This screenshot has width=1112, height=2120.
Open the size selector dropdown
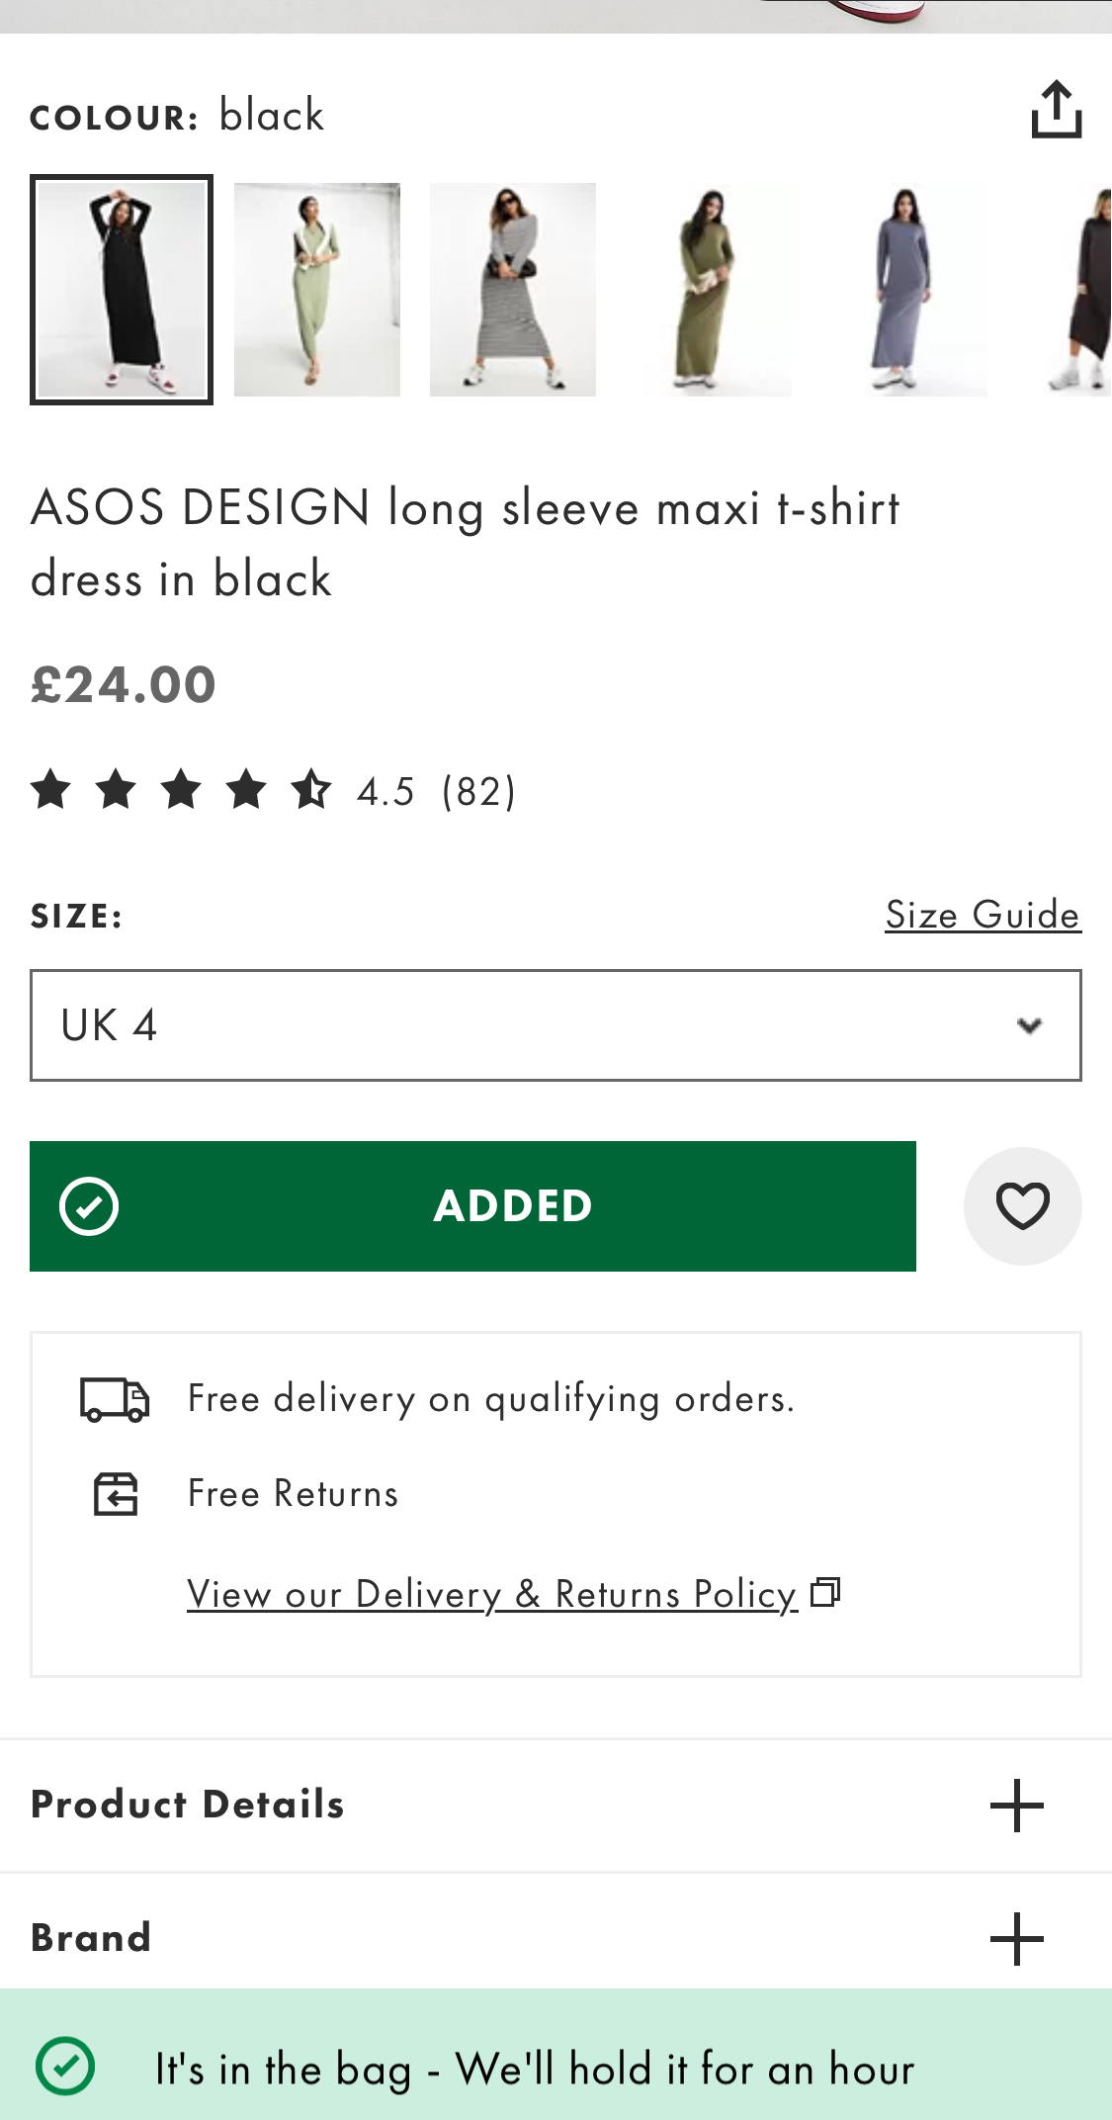(556, 1024)
